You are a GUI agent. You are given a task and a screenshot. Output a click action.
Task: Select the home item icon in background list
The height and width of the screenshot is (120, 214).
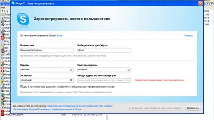2,18
